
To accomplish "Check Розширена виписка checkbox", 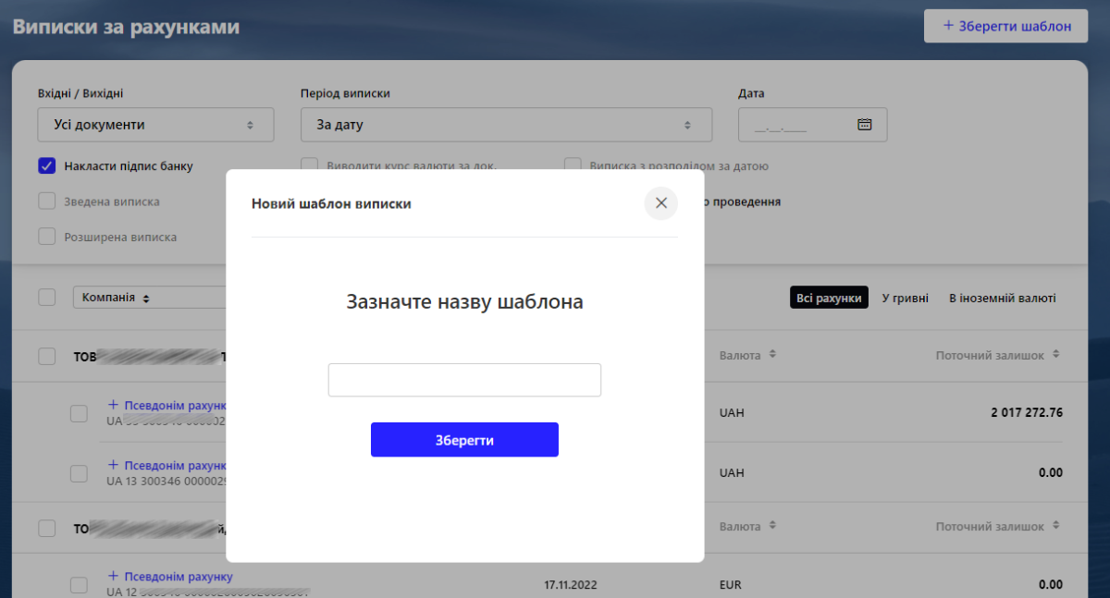I will coord(47,237).
